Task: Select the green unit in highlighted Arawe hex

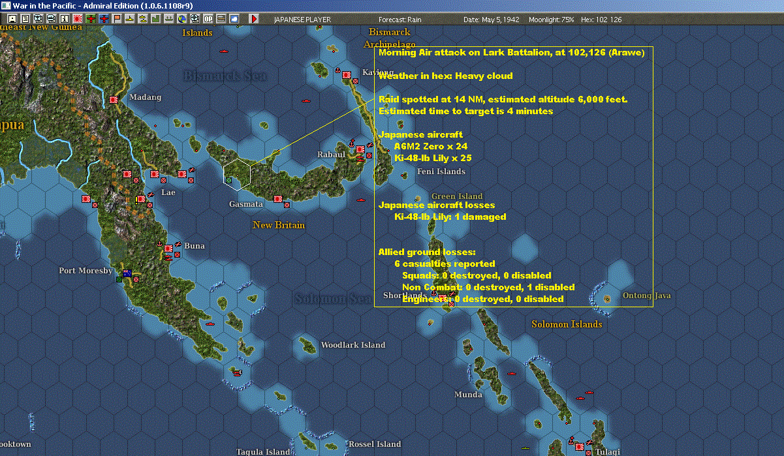Action: point(228,179)
